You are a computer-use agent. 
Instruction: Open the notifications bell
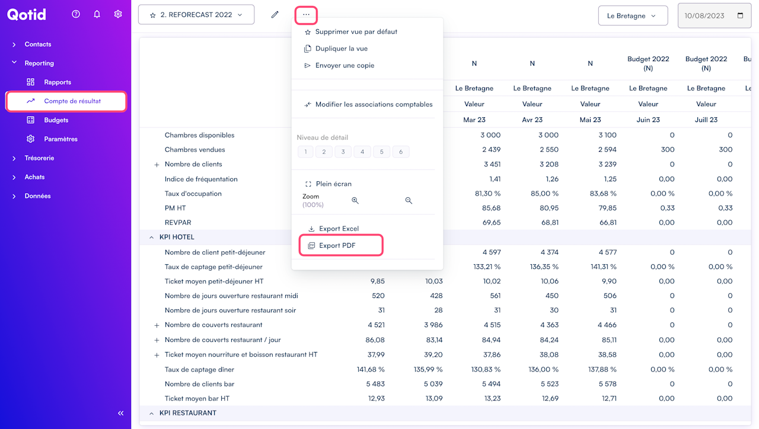tap(97, 14)
